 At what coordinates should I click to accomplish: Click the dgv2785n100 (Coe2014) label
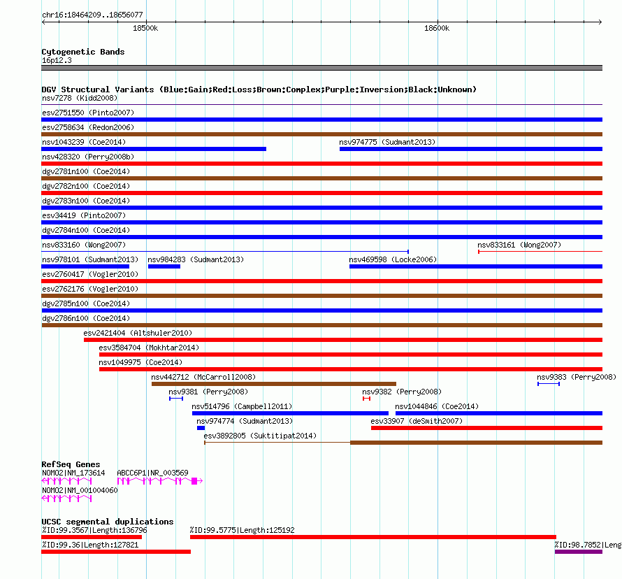[86, 303]
